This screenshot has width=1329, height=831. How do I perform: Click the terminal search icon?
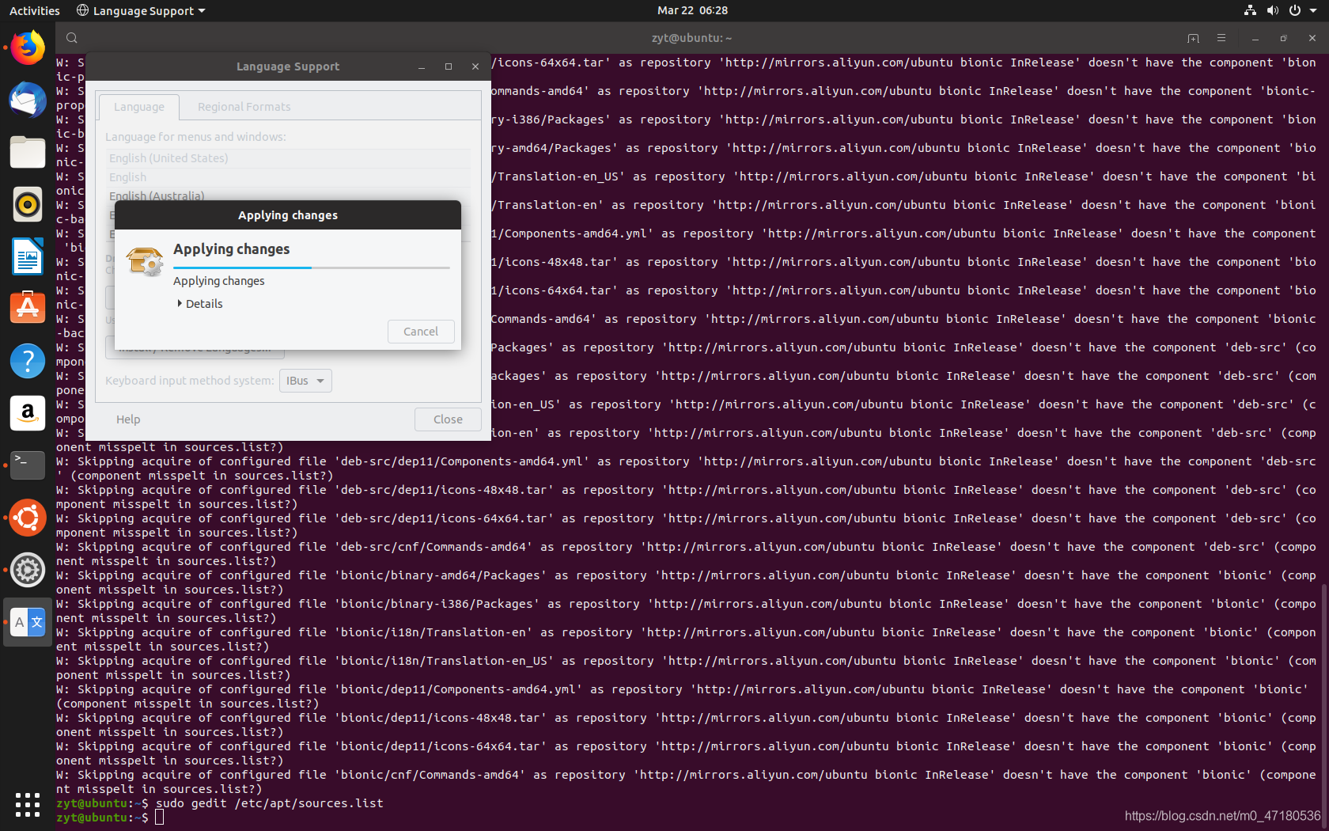pos(72,38)
